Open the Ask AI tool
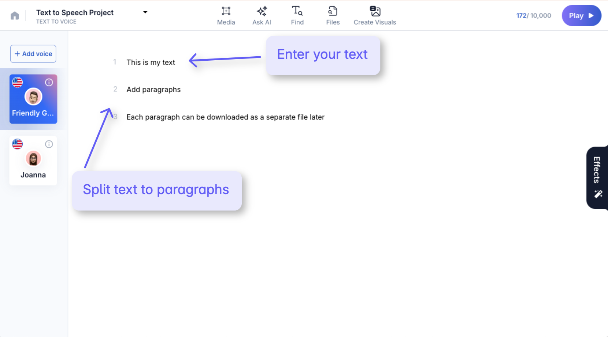Viewport: 608px width, 337px height. click(262, 16)
